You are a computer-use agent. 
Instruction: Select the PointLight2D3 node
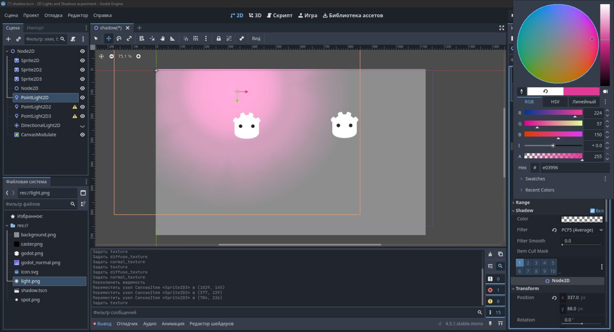pos(36,116)
